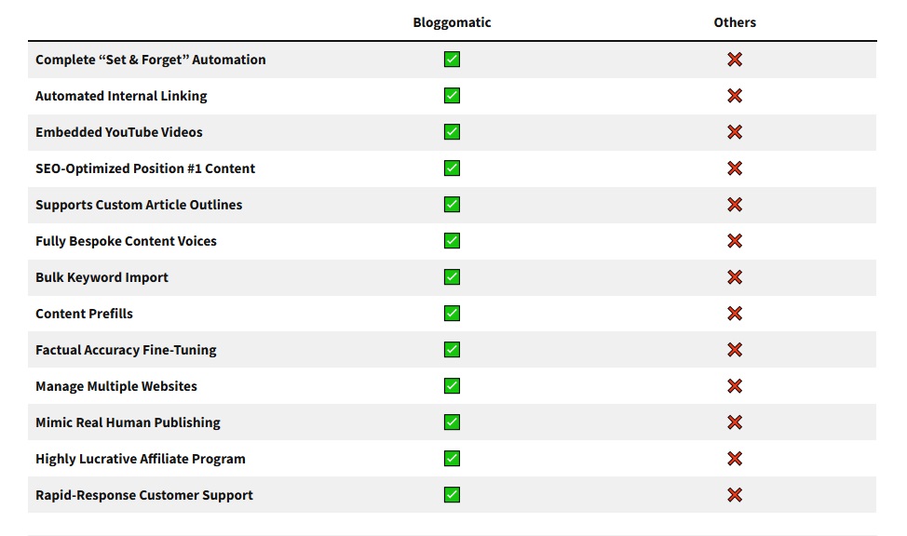Click green check for Mimic Real Human Publishing
Image resolution: width=907 pixels, height=536 pixels.
click(452, 422)
